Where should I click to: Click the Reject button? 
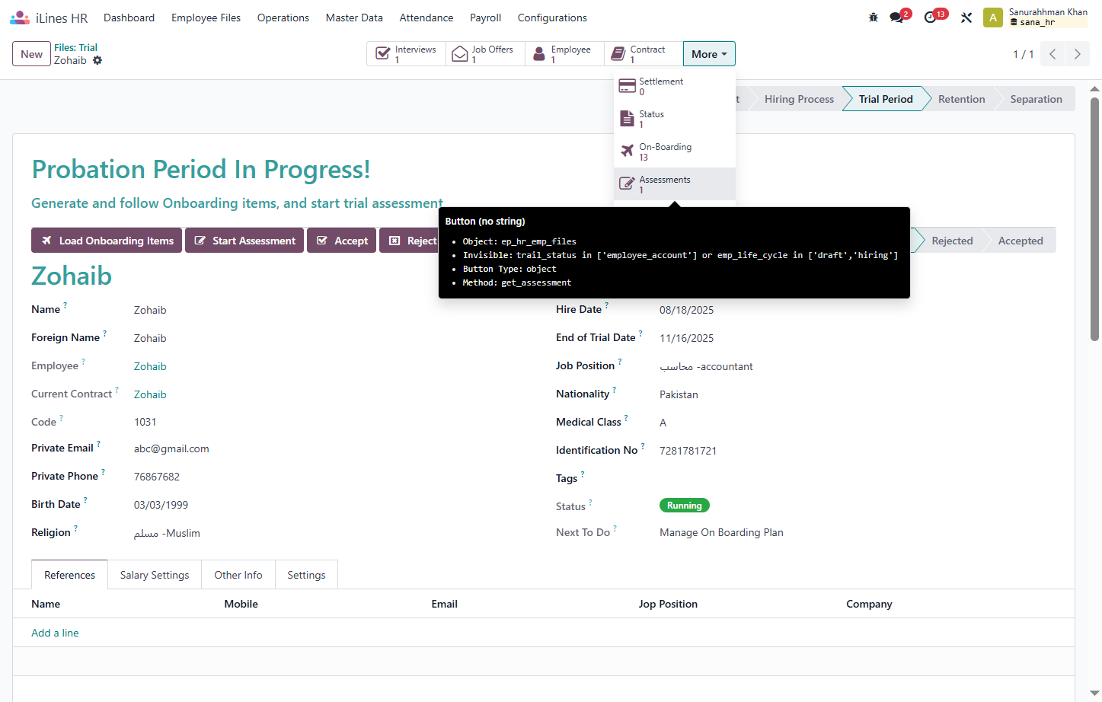click(x=410, y=241)
